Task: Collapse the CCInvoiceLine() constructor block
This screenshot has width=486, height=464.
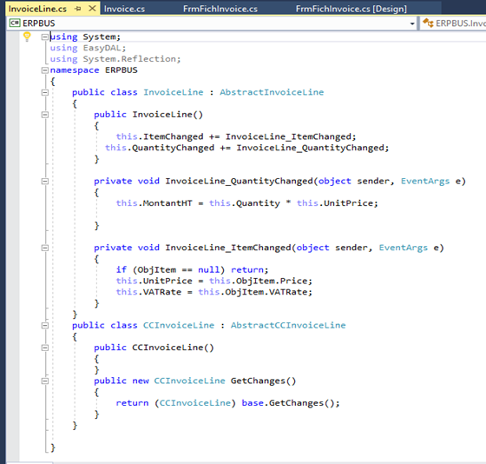Action: coord(45,348)
